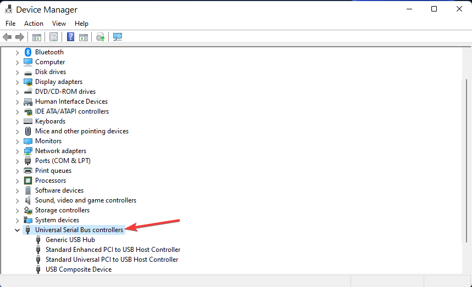Click the Show/Hide console tree icon
The image size is (472, 287).
click(36, 37)
